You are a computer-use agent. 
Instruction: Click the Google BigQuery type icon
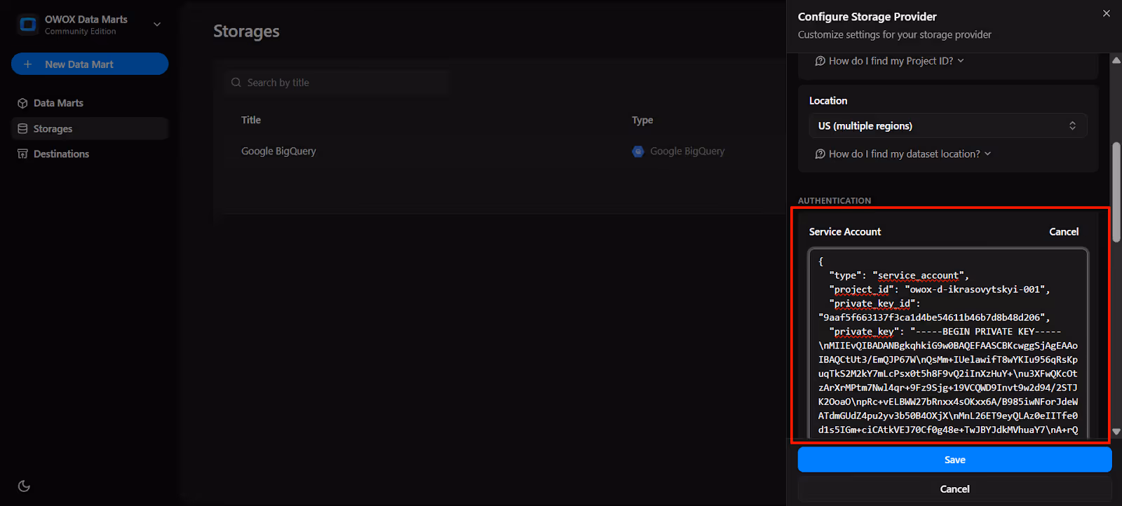638,151
